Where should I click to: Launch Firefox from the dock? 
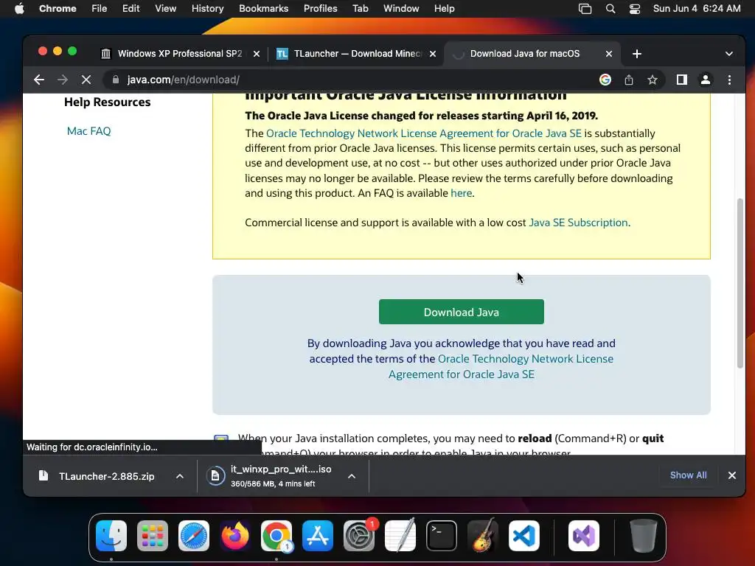[x=235, y=536]
